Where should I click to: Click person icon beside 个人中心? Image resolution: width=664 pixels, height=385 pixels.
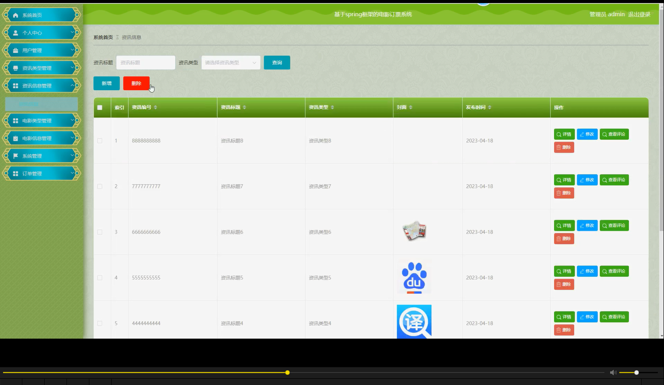tap(16, 33)
